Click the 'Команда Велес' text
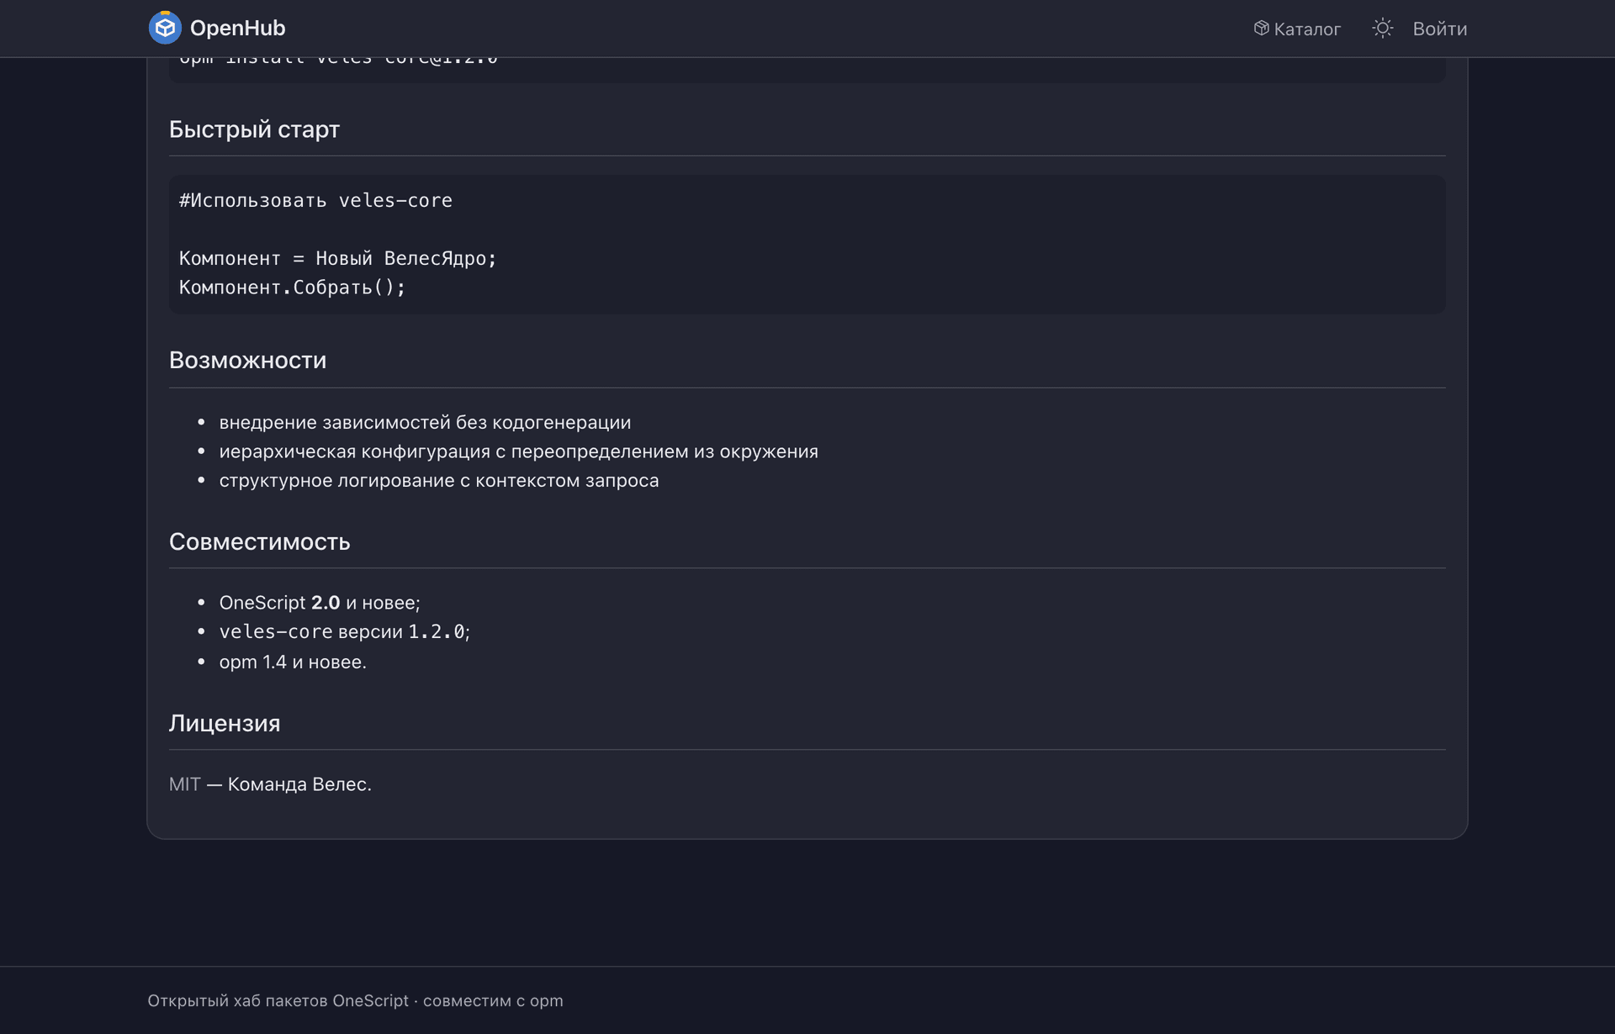This screenshot has width=1615, height=1034. point(298,784)
